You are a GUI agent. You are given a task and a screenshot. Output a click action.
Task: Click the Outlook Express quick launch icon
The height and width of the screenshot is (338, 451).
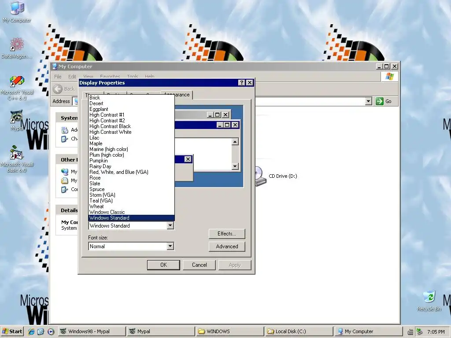tap(41, 331)
